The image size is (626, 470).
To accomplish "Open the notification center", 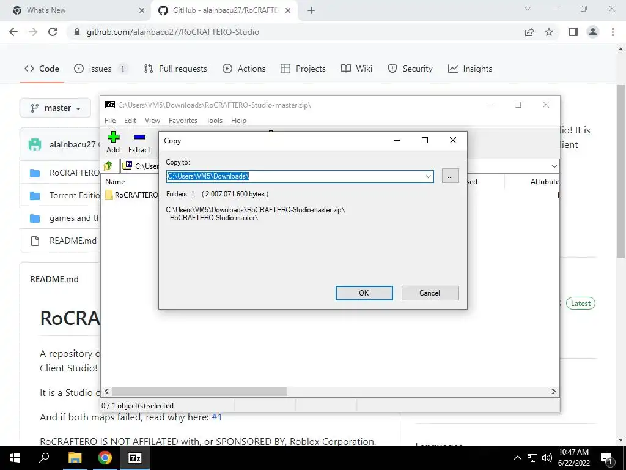I will (x=607, y=458).
